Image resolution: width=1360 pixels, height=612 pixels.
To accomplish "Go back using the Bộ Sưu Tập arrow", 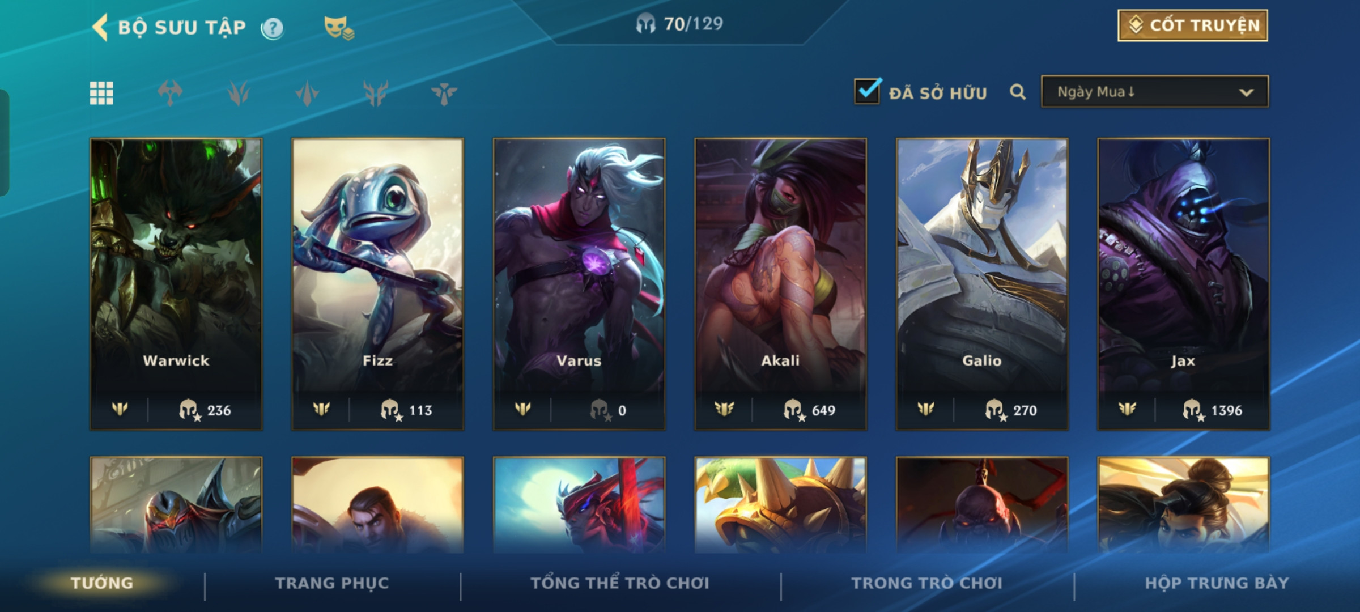I will click(x=100, y=27).
